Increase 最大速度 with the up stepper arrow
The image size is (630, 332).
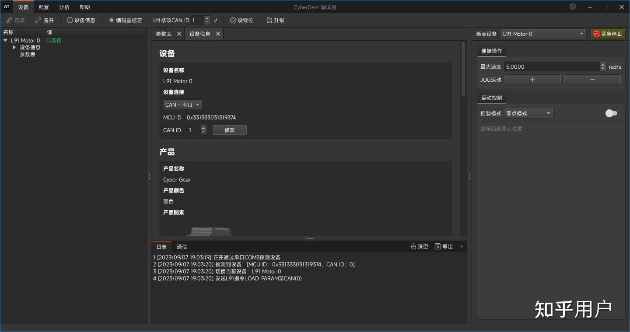(x=602, y=64)
